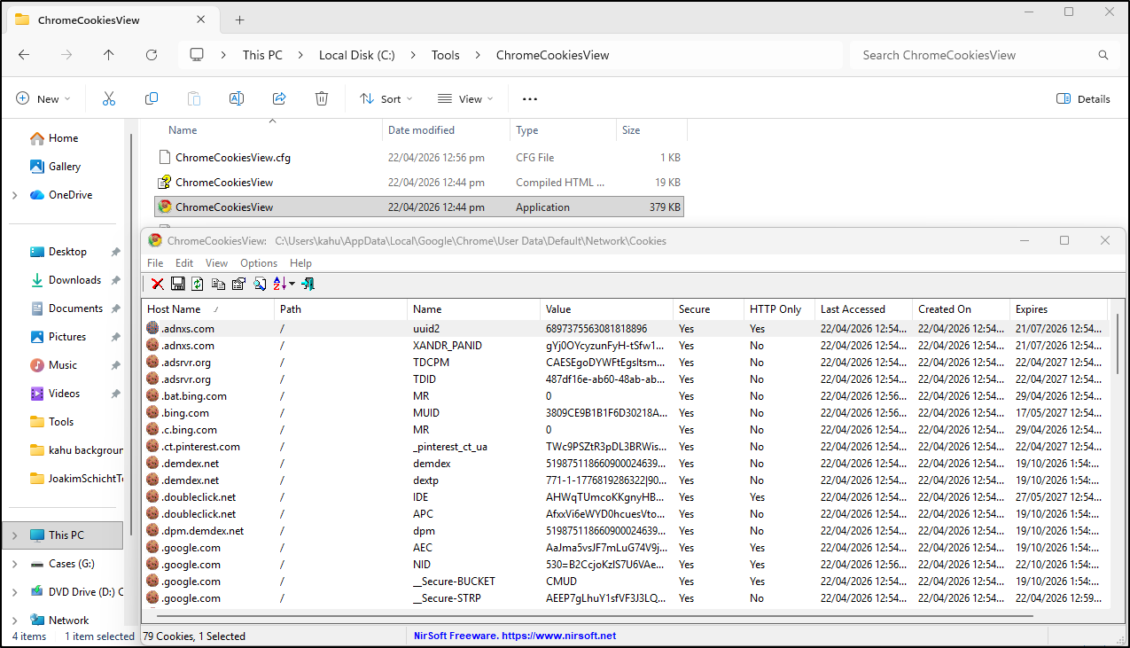
Task: Open the Edit menu in ChromeCookiesView
Action: click(x=184, y=263)
